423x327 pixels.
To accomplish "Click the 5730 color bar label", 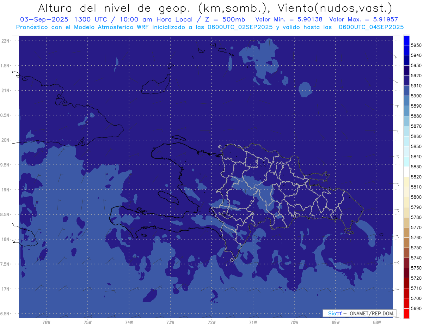I will [x=416, y=268].
